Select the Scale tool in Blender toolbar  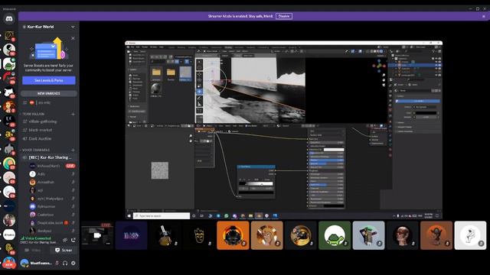[199, 86]
